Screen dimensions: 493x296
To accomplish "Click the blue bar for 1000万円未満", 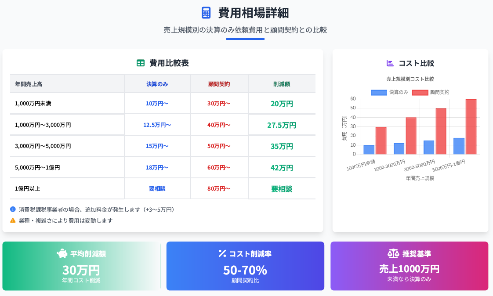I will point(369,150).
